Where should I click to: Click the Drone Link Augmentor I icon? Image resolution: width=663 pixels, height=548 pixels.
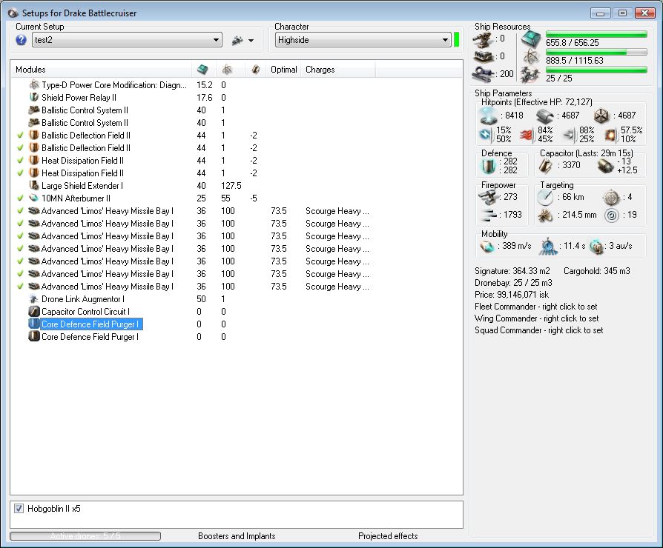pyautogui.click(x=34, y=299)
